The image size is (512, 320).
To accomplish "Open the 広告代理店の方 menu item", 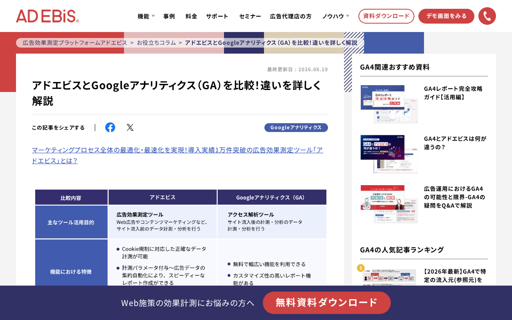I will (x=291, y=16).
